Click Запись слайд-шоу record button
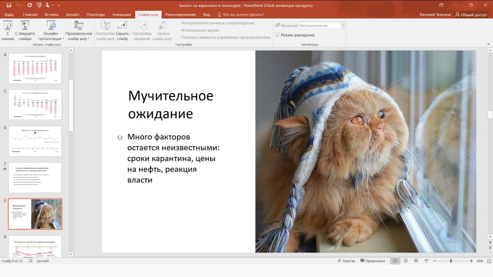The width and height of the screenshot is (493, 277). 162,31
